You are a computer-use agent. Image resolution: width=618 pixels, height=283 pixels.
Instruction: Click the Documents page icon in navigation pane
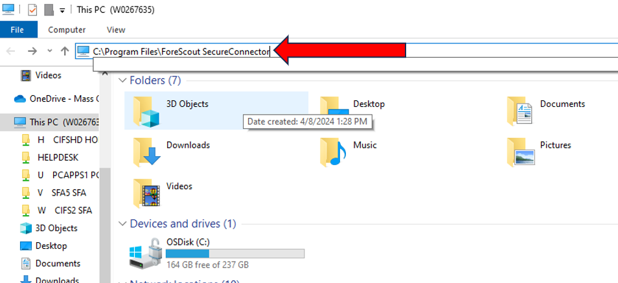pyautogui.click(x=26, y=264)
